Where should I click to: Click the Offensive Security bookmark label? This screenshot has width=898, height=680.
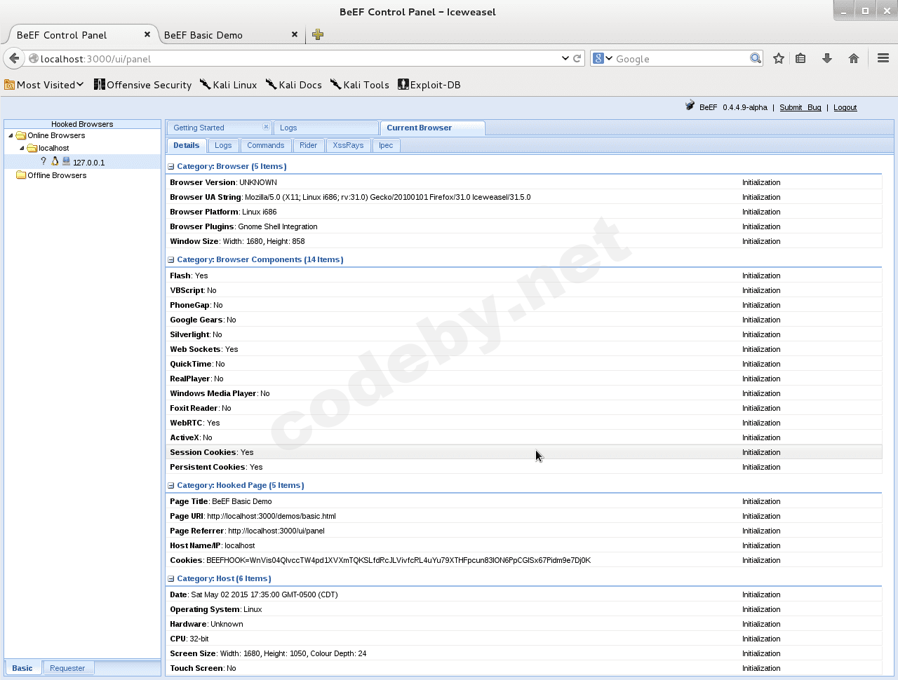pyautogui.click(x=149, y=85)
